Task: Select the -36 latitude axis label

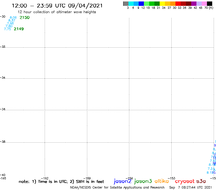Action: 3,109
